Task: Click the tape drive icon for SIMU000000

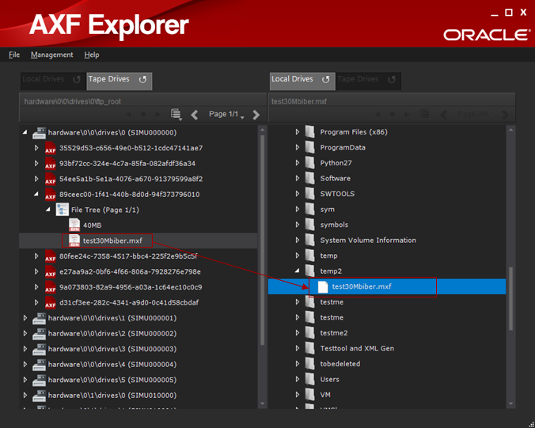Action: click(x=39, y=133)
